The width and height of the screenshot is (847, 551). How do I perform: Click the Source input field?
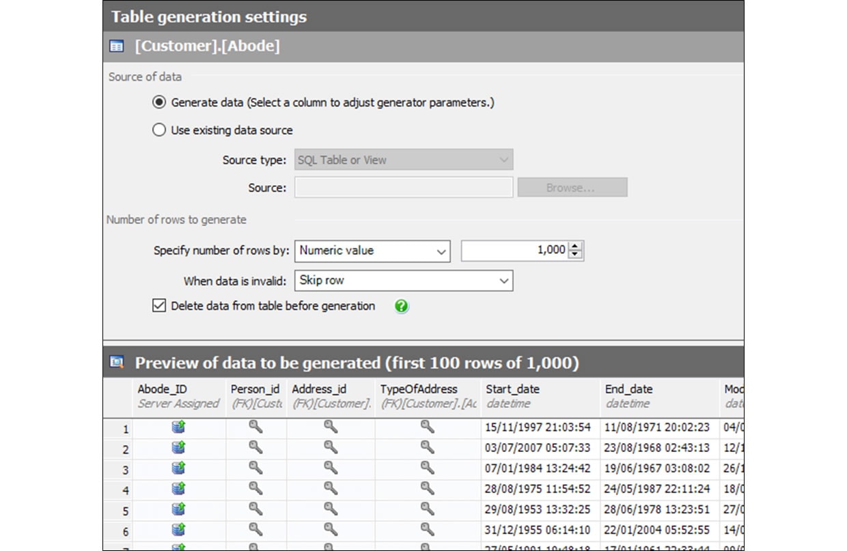click(404, 187)
